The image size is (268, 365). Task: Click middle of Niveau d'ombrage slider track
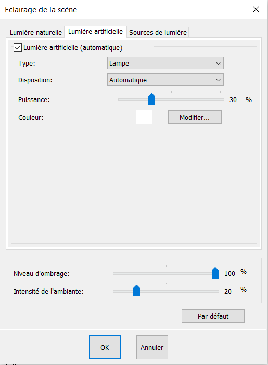click(x=166, y=274)
